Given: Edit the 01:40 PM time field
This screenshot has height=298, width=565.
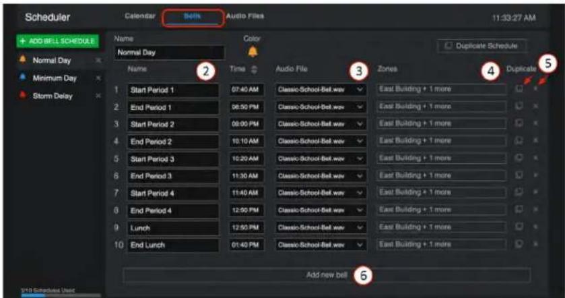Looking at the screenshot, I should [x=247, y=245].
